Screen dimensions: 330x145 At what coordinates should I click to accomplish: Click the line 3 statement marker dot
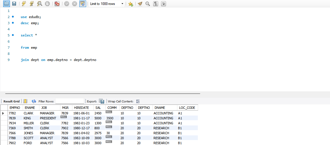click(13, 23)
